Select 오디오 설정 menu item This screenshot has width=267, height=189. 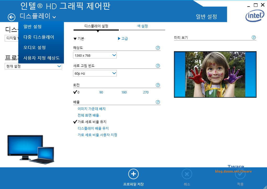point(35,47)
